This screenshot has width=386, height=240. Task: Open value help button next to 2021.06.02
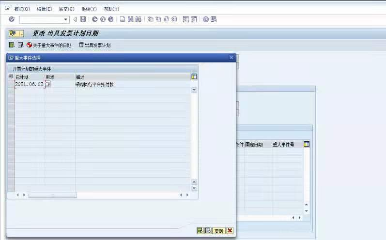point(48,84)
